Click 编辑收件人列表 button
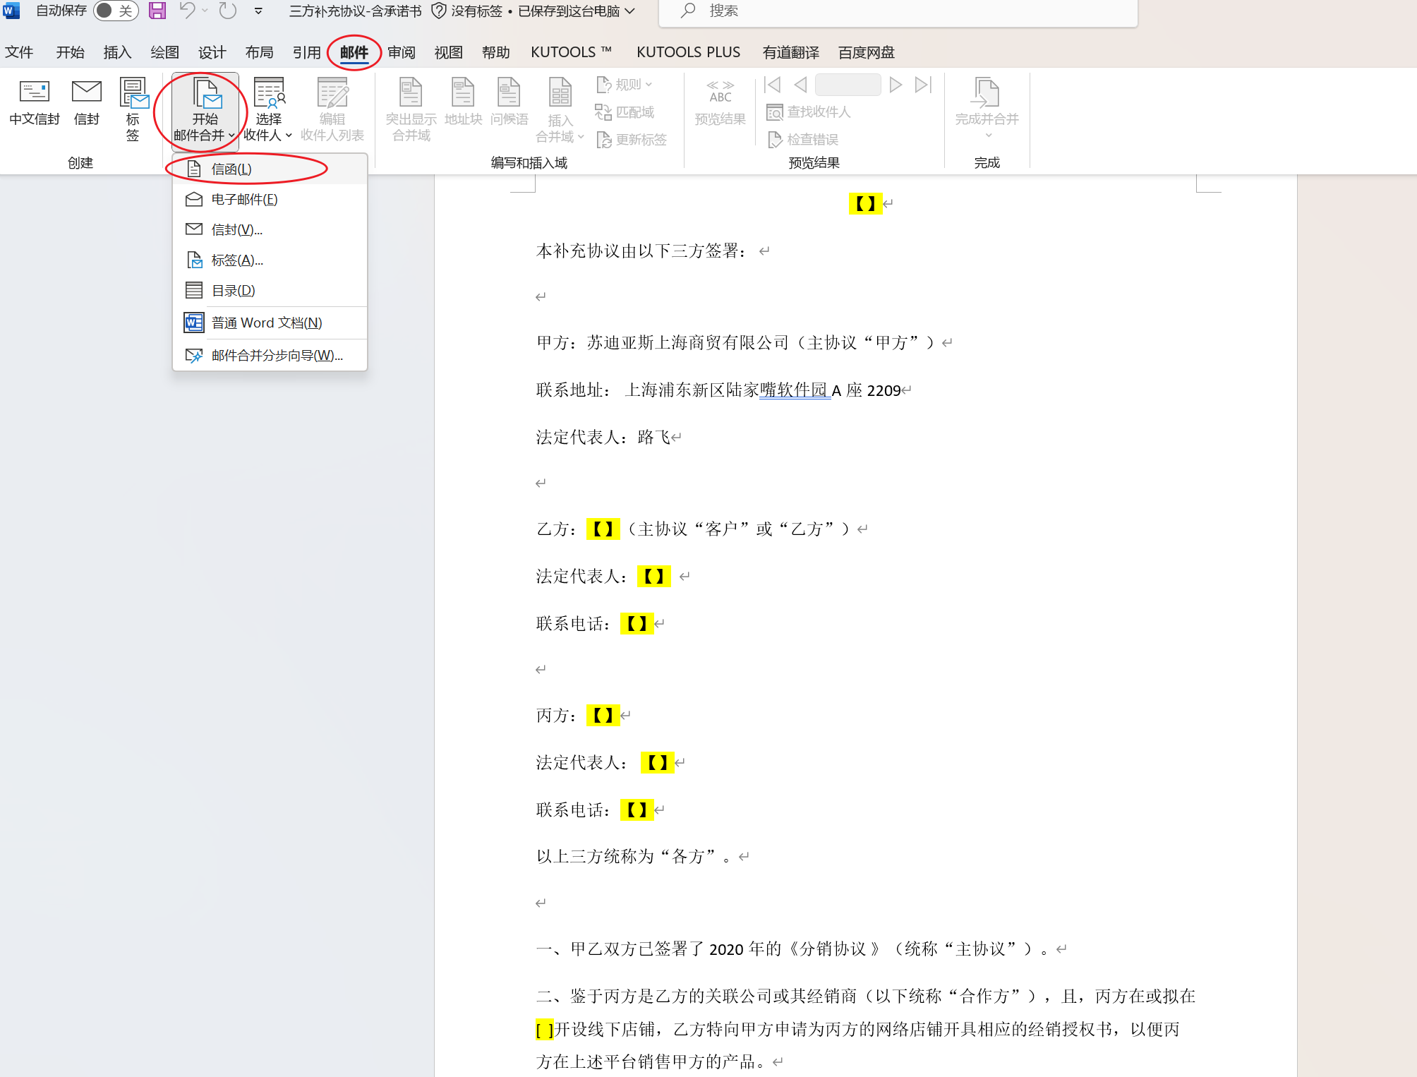Image resolution: width=1417 pixels, height=1077 pixels. 332,110
